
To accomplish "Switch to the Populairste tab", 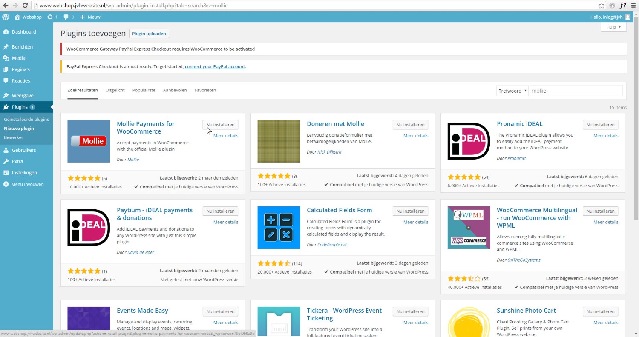I will tap(144, 90).
